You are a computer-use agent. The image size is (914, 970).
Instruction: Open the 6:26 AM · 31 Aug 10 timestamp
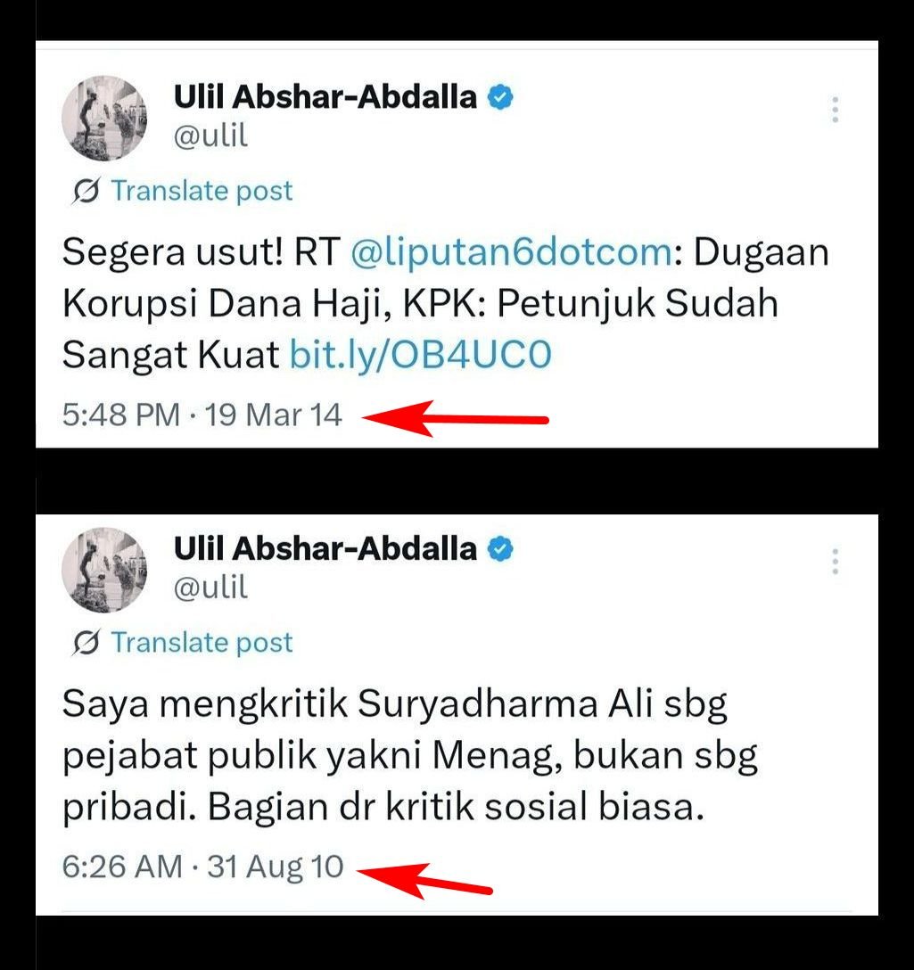[202, 867]
